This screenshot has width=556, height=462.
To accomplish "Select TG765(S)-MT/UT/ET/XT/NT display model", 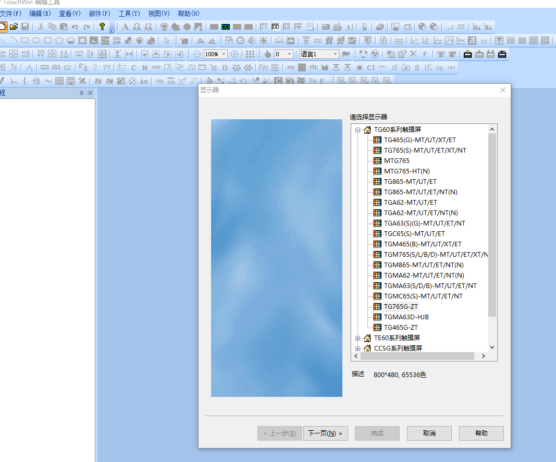I will tap(425, 151).
